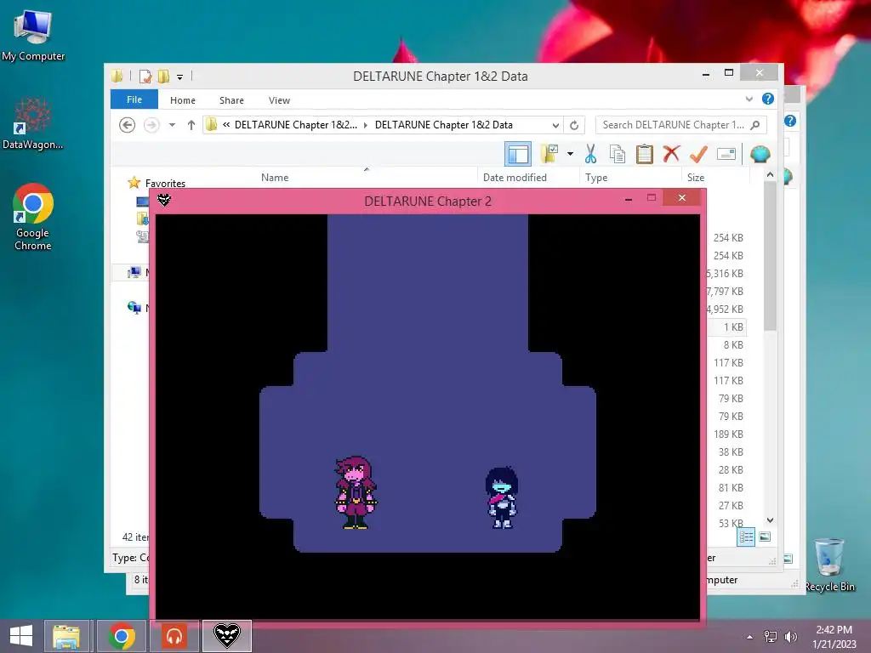The height and width of the screenshot is (653, 871).
Task: Open Explorer help question mark icon
Action: click(768, 99)
